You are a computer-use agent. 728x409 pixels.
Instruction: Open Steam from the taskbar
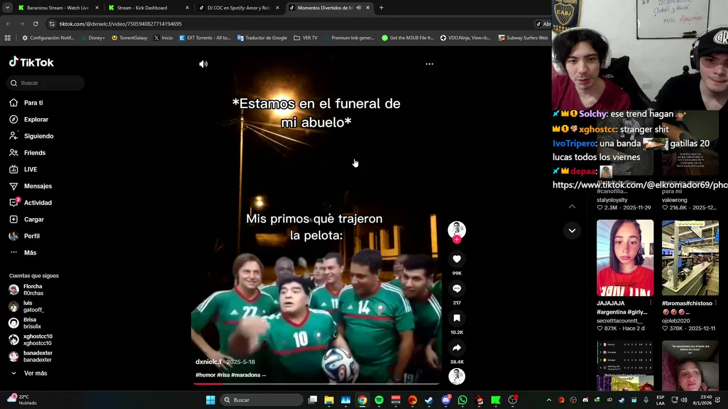429,400
